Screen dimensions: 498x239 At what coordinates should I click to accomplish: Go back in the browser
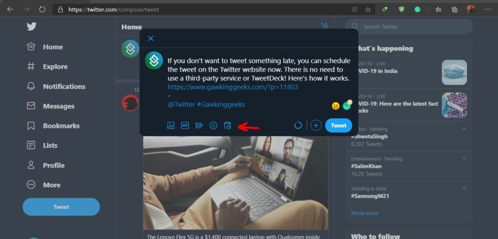click(x=10, y=9)
